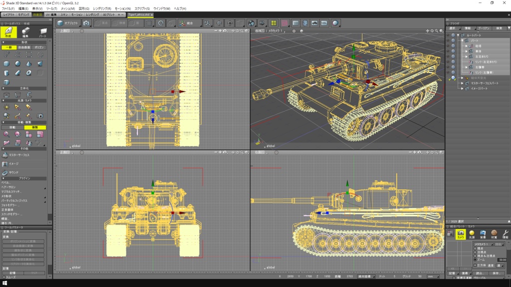Select the 光源 (Light) palette icon

[x=472, y=234]
